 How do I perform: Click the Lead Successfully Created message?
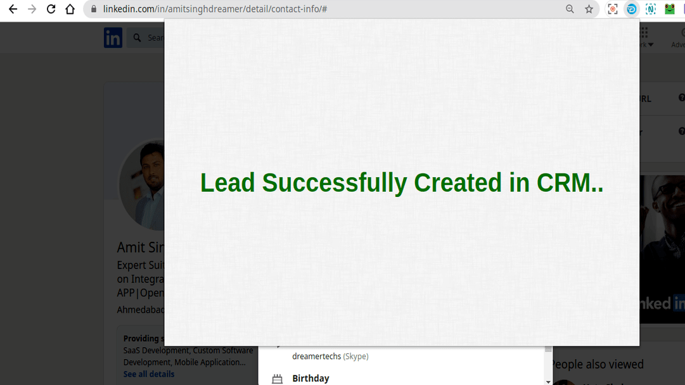point(402,182)
